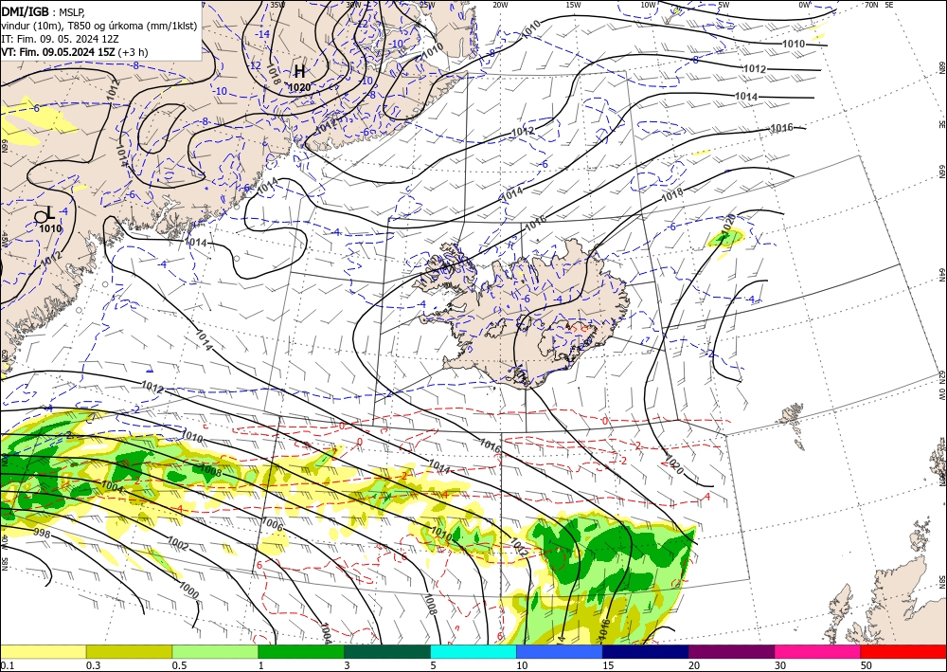The height and width of the screenshot is (672, 947).
Task: Select the navy 15–20 legend color
Action: pyautogui.click(x=646, y=651)
